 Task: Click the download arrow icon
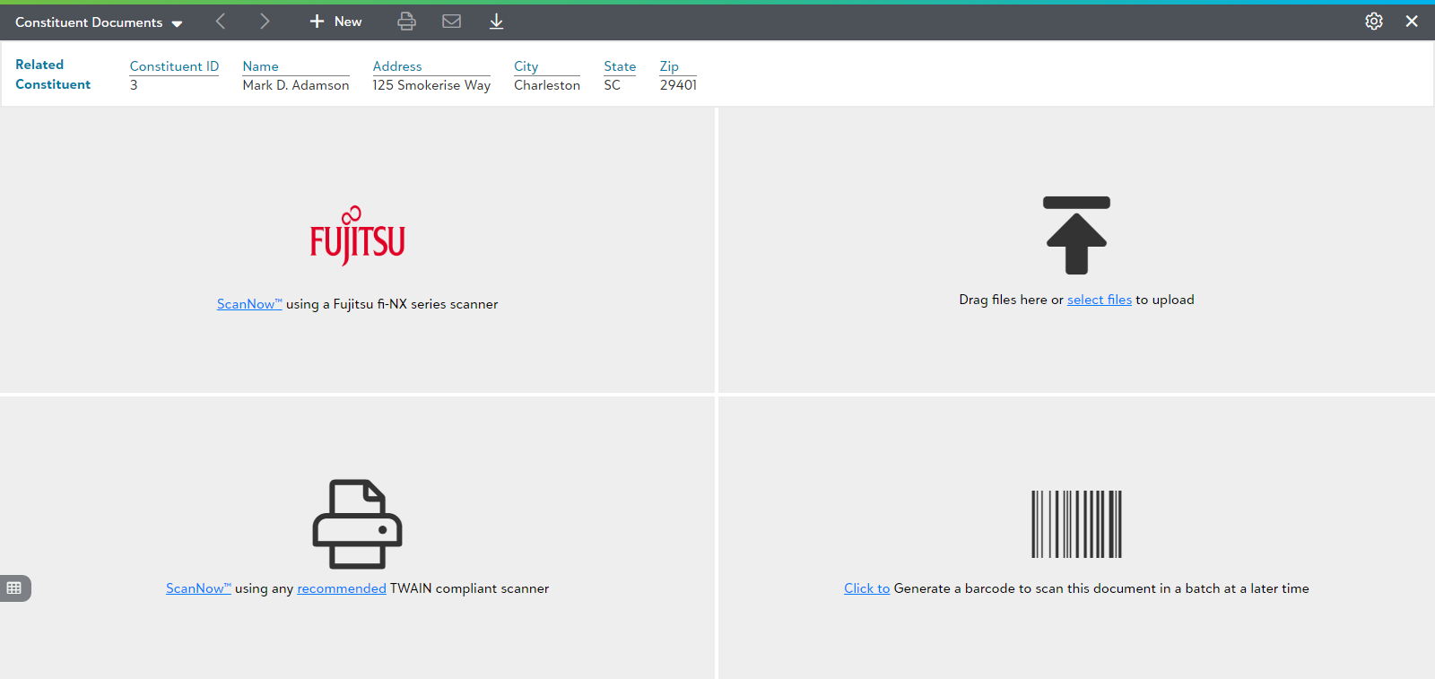click(x=496, y=22)
